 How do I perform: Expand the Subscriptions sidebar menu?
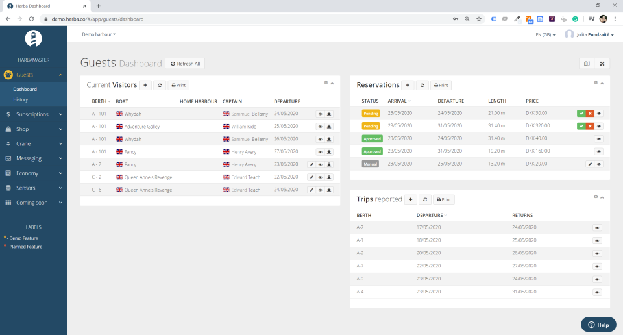(x=33, y=114)
